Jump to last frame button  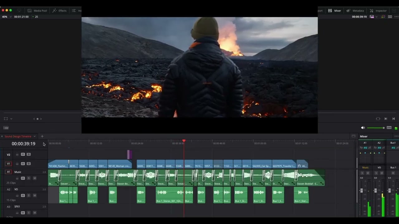(x=393, y=119)
